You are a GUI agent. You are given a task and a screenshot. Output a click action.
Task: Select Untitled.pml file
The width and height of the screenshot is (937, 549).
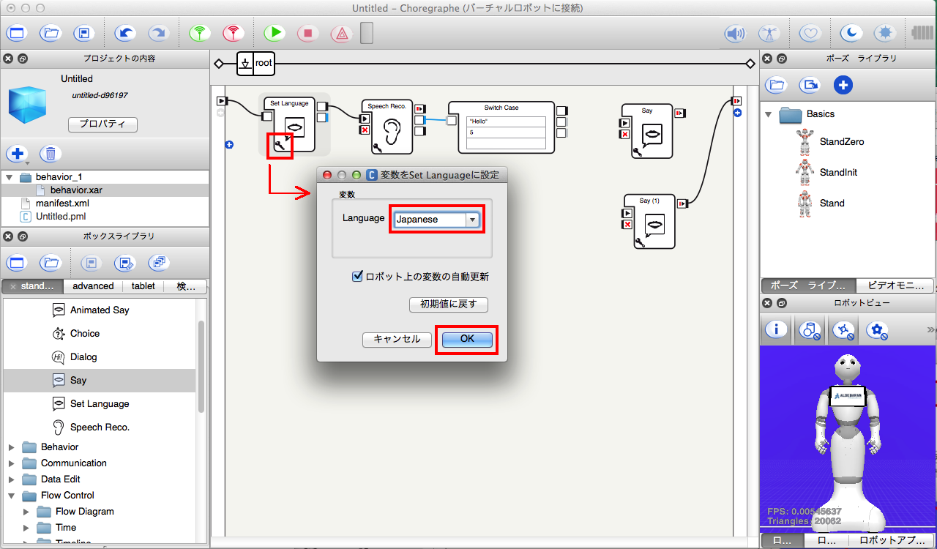click(60, 217)
